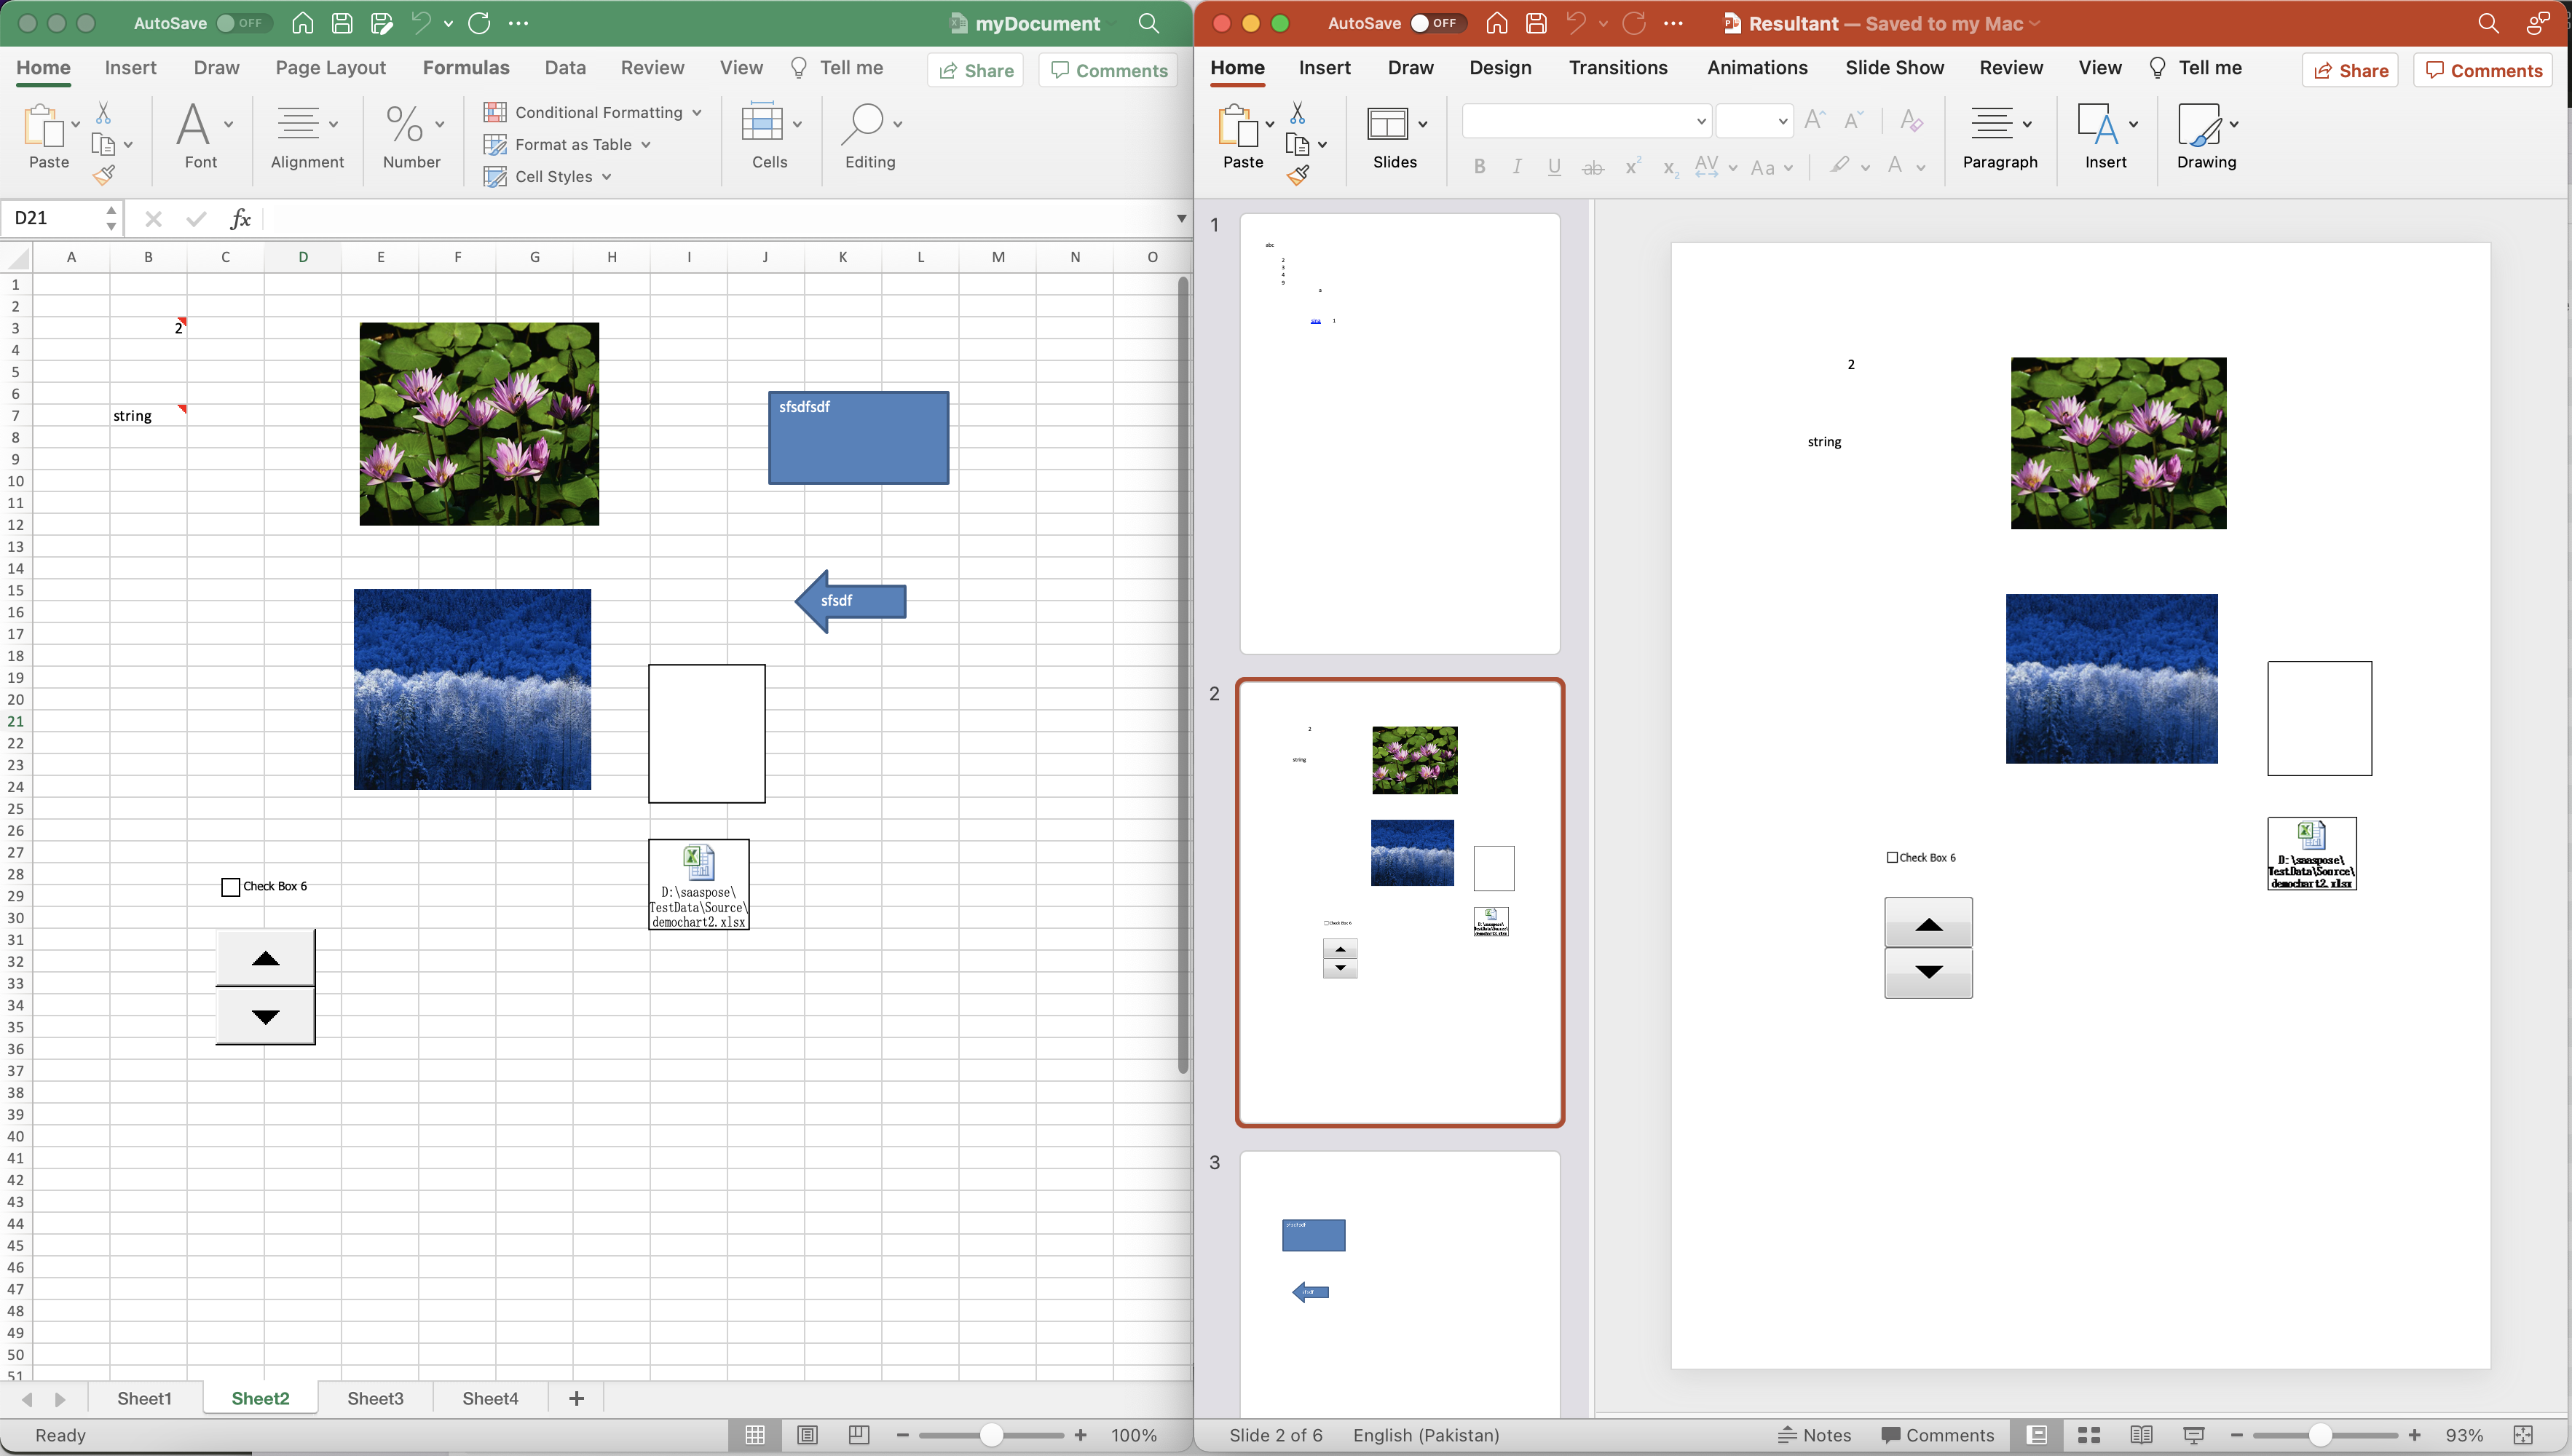Select the Animations icon in PowerPoint ribbon
2572x1456 pixels.
tap(1756, 67)
